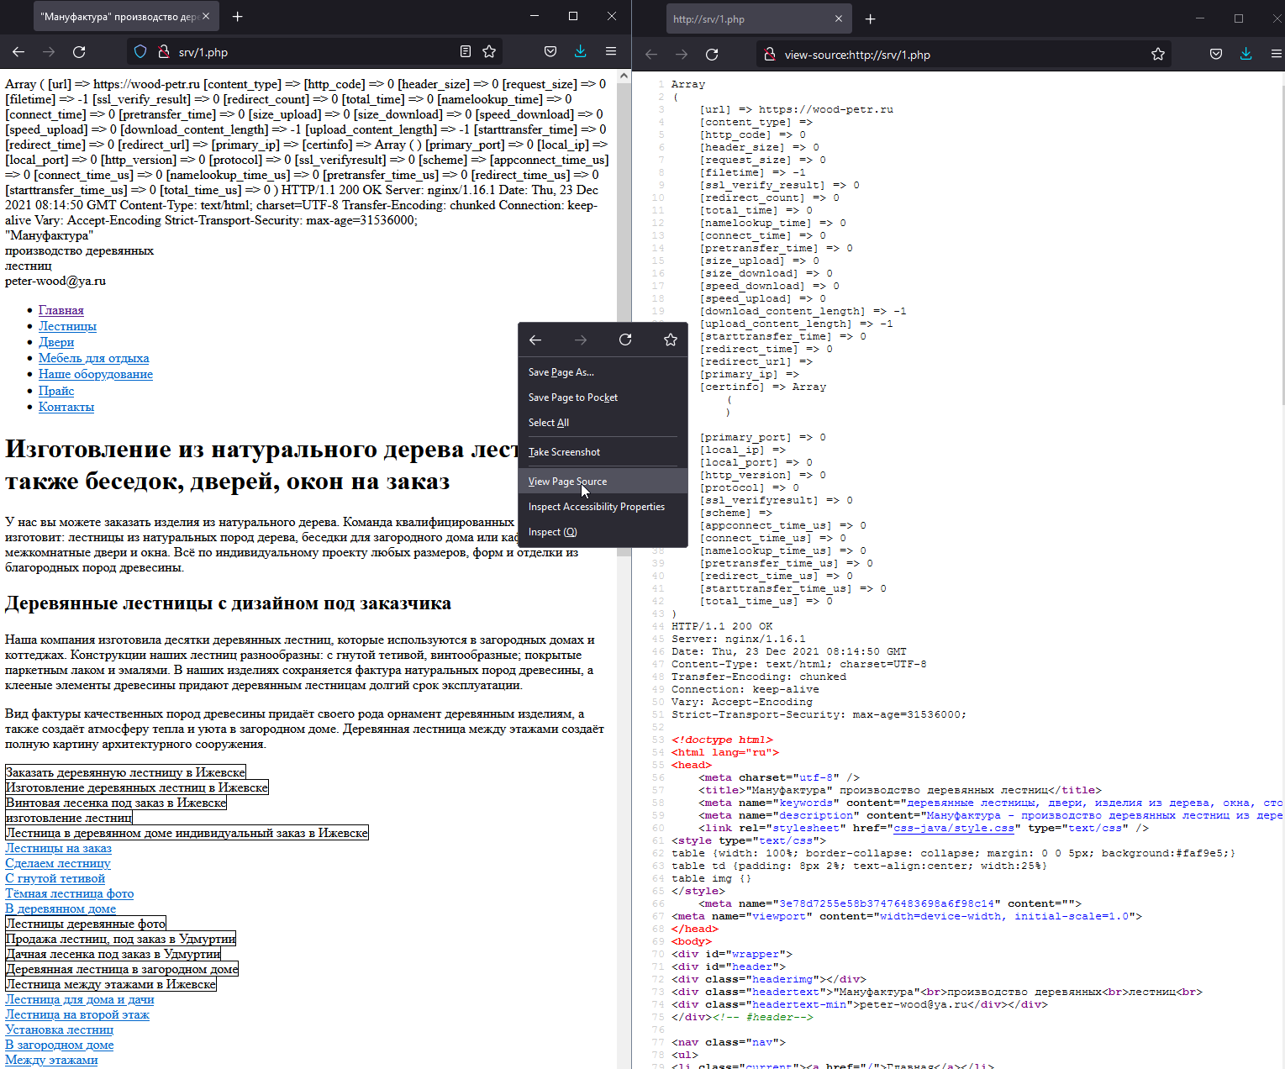The image size is (1285, 1069).
Task: Open a new tab in the view-source window
Action: coord(871,19)
